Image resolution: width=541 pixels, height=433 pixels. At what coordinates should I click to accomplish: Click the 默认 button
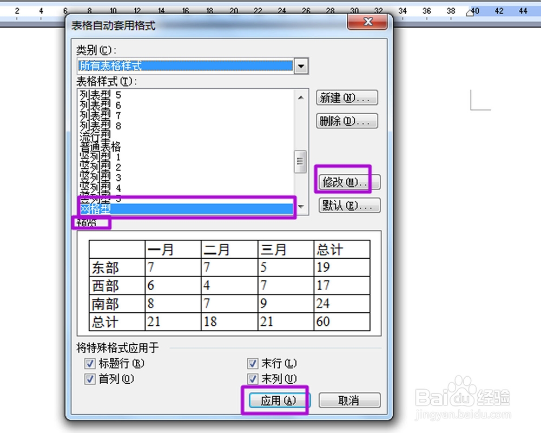coord(349,206)
